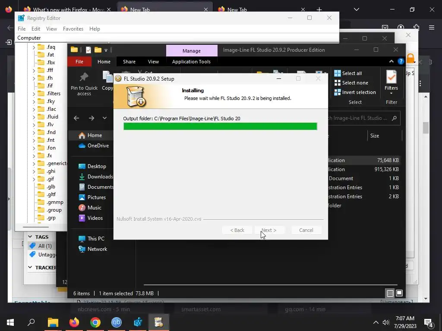442x331 pixels.
Task: Click the Copy icon in Explorer ribbon
Action: [107, 81]
